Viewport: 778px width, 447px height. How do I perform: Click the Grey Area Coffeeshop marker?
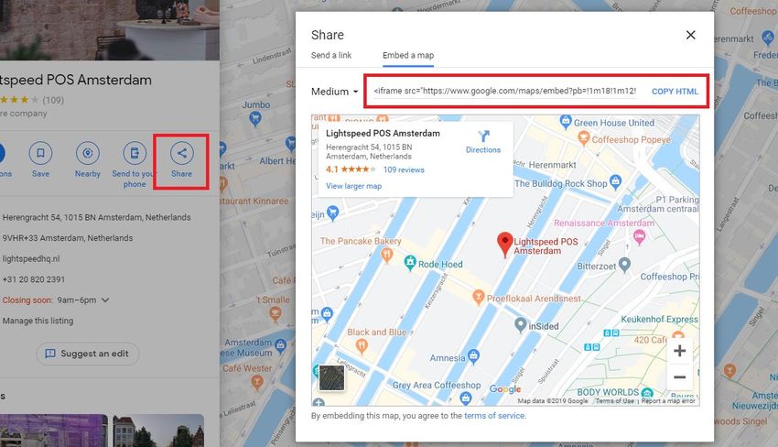tap(465, 398)
